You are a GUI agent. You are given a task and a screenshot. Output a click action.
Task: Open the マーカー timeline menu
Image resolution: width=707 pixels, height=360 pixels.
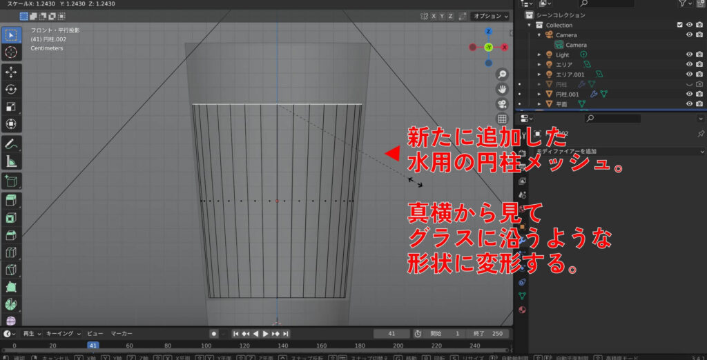coord(122,334)
